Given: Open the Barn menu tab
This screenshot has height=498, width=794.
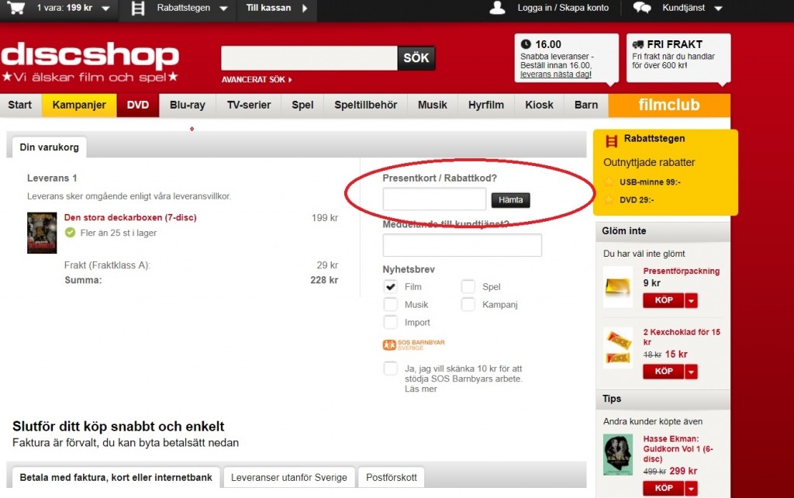Looking at the screenshot, I should click(x=586, y=105).
